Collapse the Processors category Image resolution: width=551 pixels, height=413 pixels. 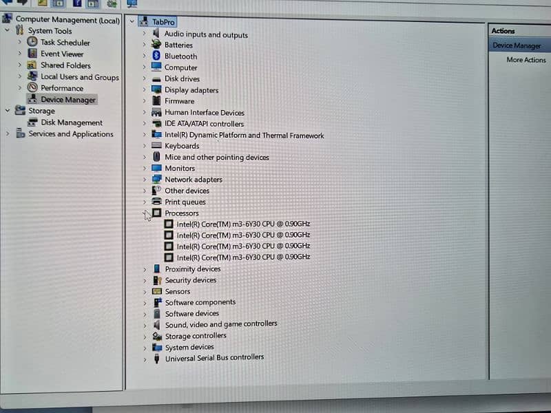[145, 213]
